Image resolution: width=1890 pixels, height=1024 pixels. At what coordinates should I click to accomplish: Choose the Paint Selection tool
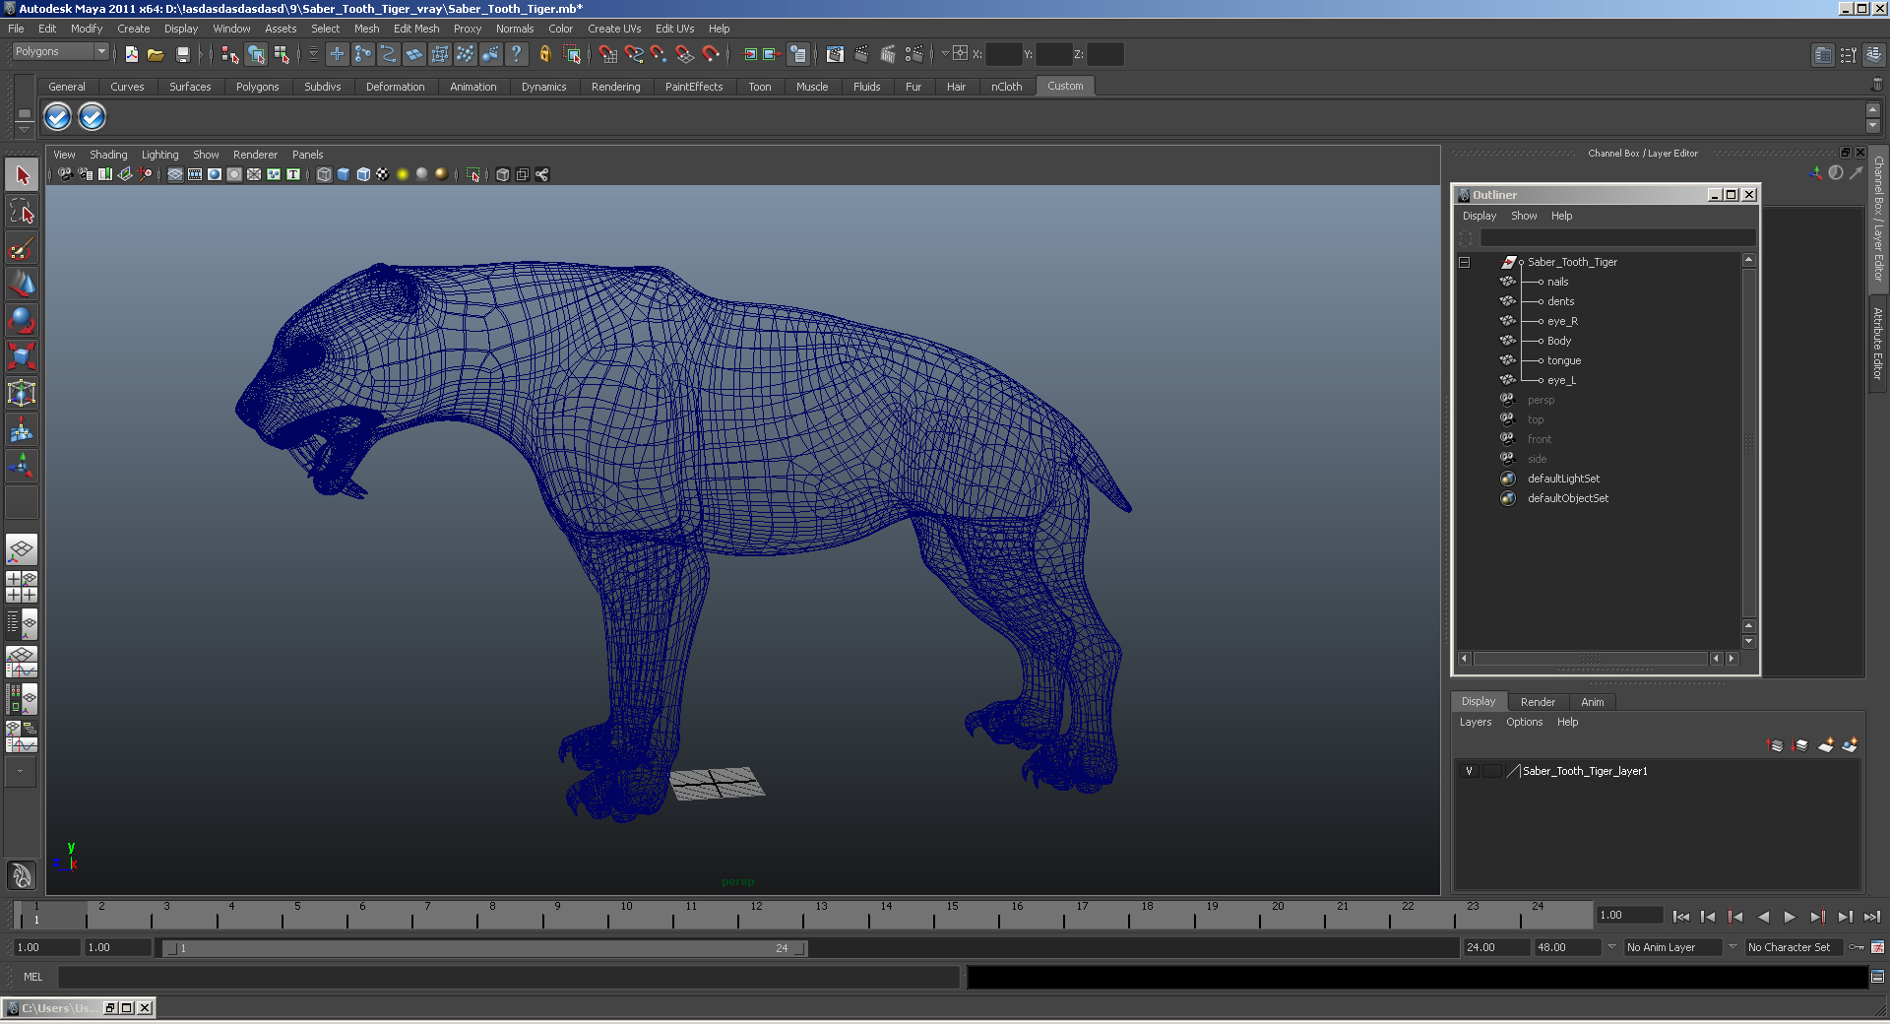[x=22, y=248]
